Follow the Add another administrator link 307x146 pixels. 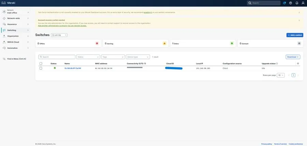(62, 26)
